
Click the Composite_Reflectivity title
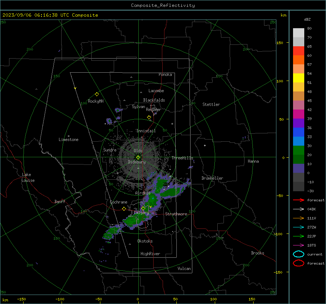[x=163, y=5]
